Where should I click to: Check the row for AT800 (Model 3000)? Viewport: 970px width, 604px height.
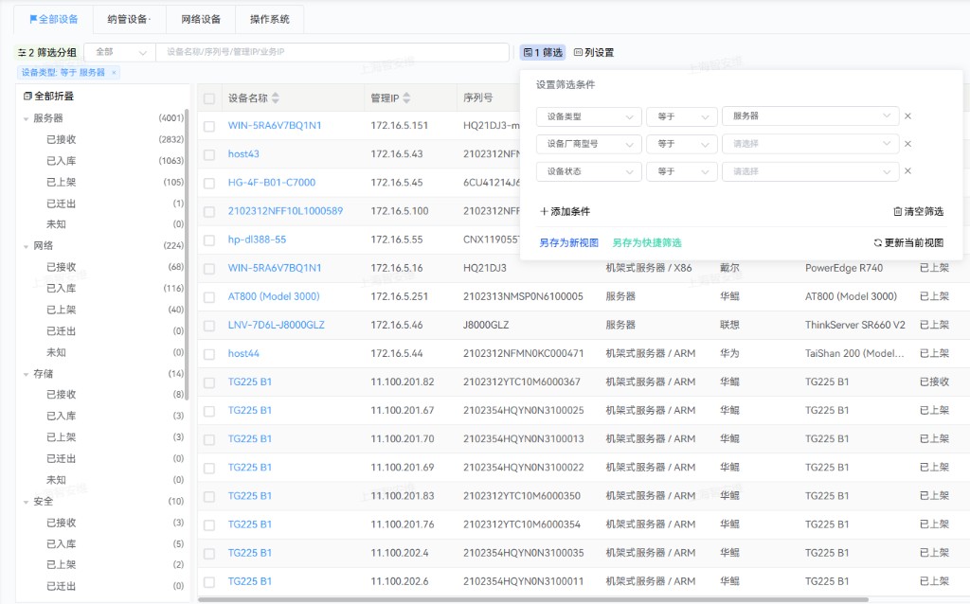[x=209, y=297]
